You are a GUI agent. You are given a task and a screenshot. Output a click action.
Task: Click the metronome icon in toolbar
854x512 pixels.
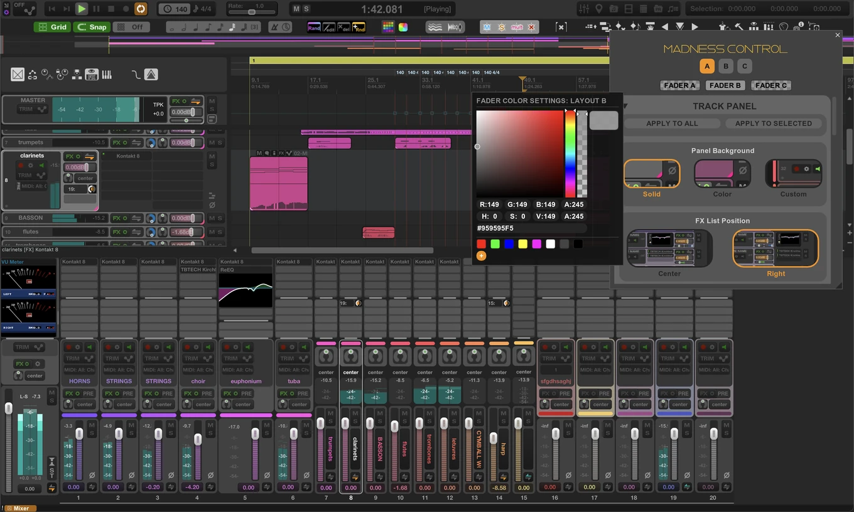pyautogui.click(x=274, y=27)
